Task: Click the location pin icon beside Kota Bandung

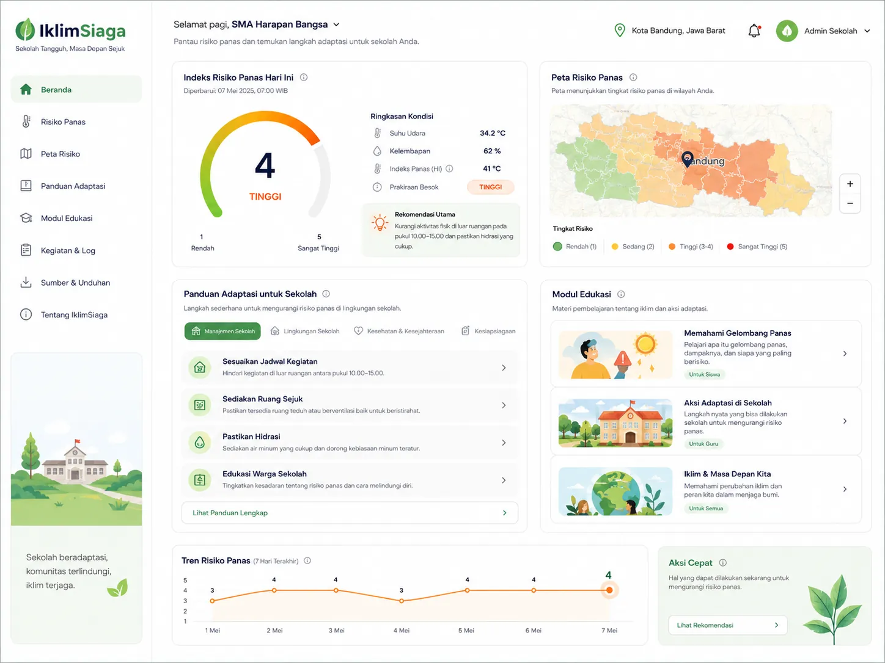Action: coord(619,31)
